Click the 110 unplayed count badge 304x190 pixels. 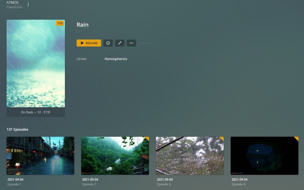tap(60, 23)
